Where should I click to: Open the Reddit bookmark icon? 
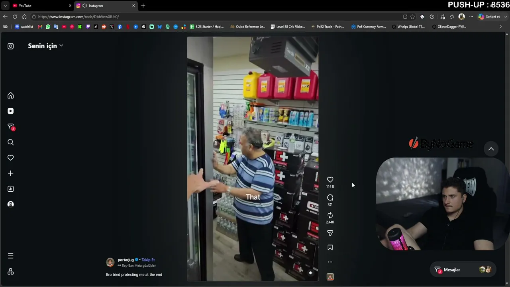tap(104, 27)
